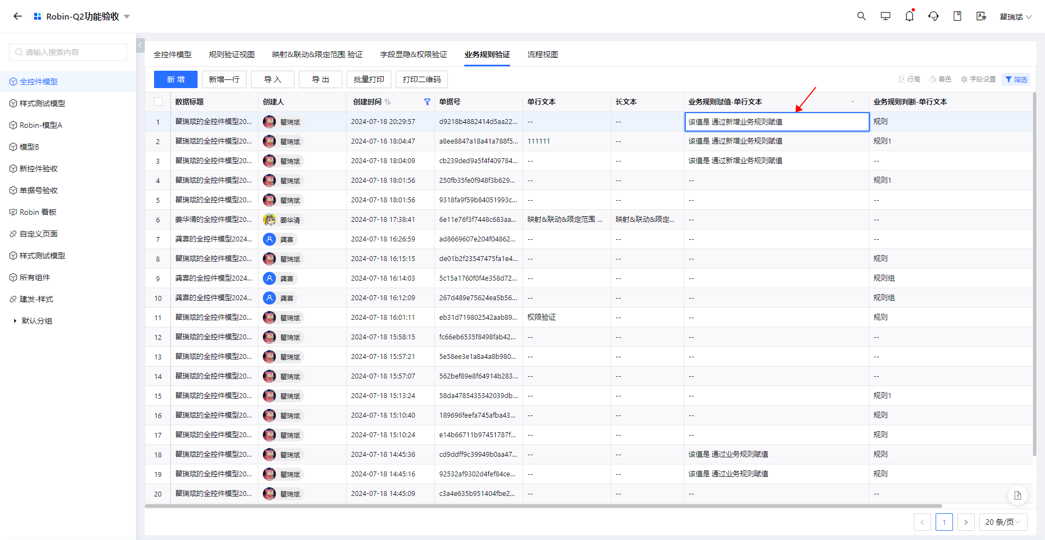The width and height of the screenshot is (1045, 540).
Task: Click 姜华清's avatar in row 6
Action: click(x=269, y=220)
